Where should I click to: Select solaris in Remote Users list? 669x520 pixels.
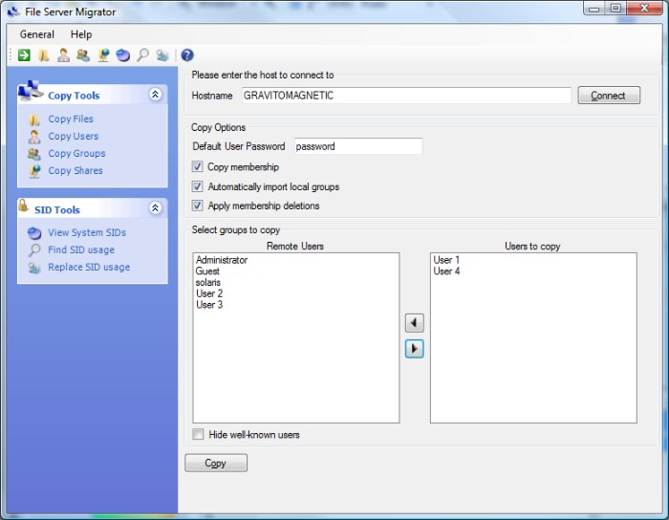click(x=208, y=283)
